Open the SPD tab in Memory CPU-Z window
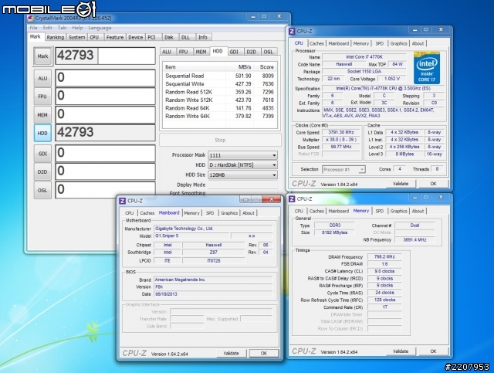The height and width of the screenshot is (373, 494). (379, 211)
